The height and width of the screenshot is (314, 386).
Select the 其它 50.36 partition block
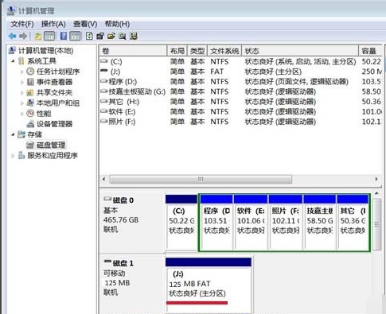[353, 223]
